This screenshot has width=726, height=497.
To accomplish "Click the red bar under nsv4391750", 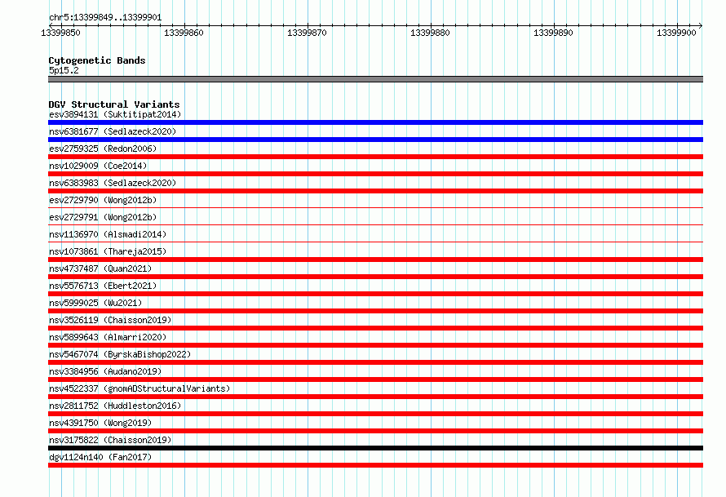I will 375,431.
